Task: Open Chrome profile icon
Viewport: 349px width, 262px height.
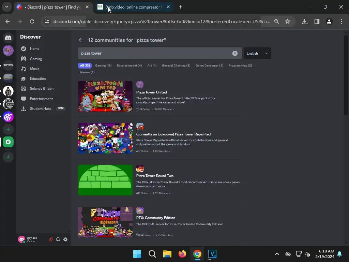Action: 329,21
